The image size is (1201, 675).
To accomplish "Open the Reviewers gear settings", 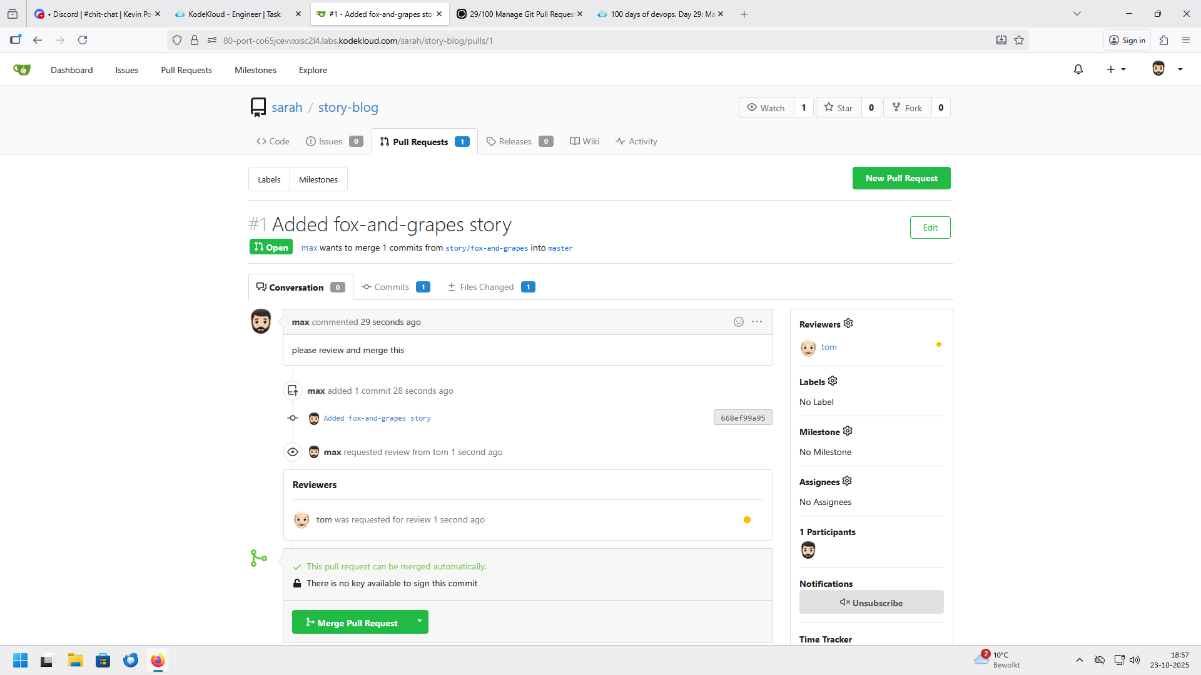I will tap(848, 324).
